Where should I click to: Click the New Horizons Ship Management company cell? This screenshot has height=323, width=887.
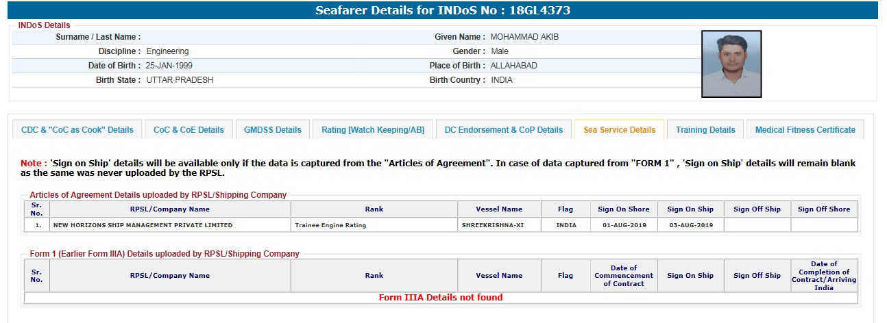point(143,225)
